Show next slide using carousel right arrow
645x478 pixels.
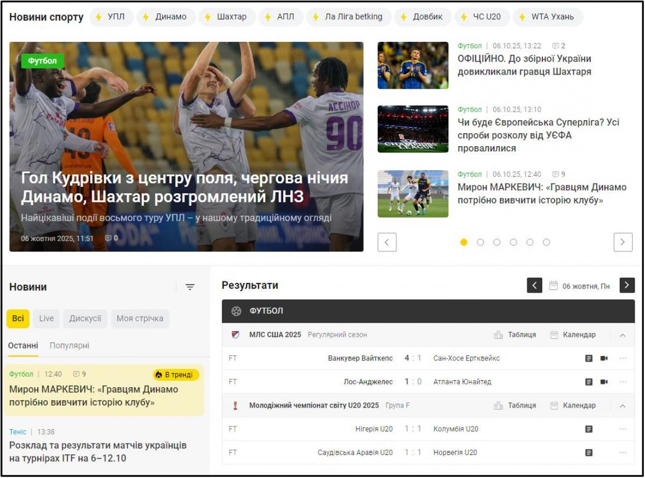(x=622, y=242)
